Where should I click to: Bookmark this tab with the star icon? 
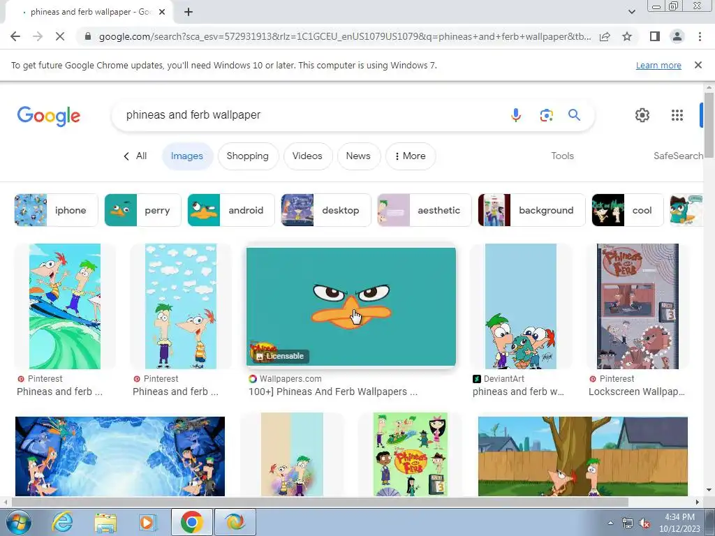tap(627, 36)
